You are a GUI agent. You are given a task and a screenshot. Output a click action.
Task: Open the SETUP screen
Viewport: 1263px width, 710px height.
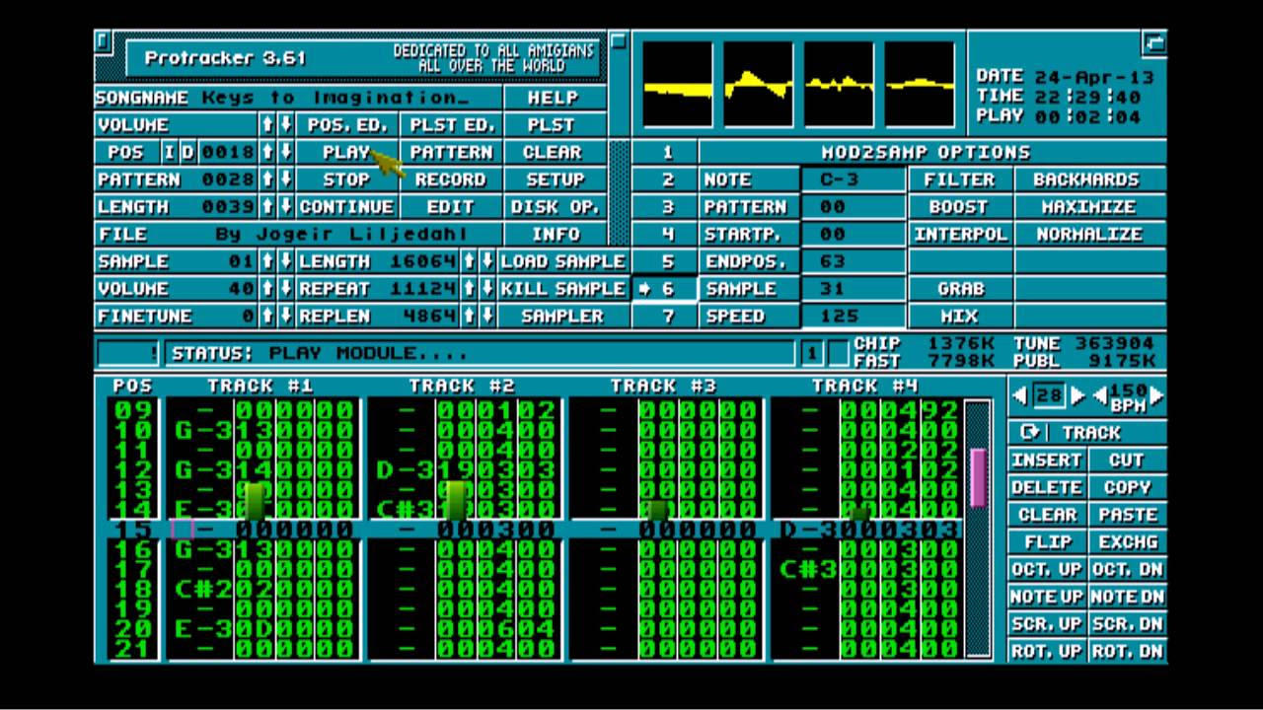point(556,180)
